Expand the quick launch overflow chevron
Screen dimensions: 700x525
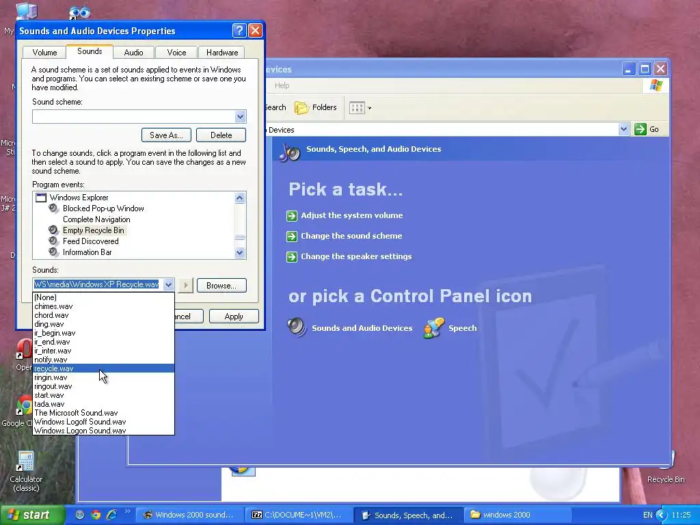coord(127,511)
